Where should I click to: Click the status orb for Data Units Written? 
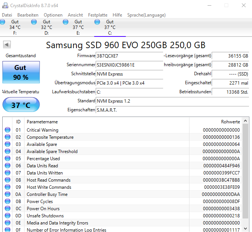(8, 173)
